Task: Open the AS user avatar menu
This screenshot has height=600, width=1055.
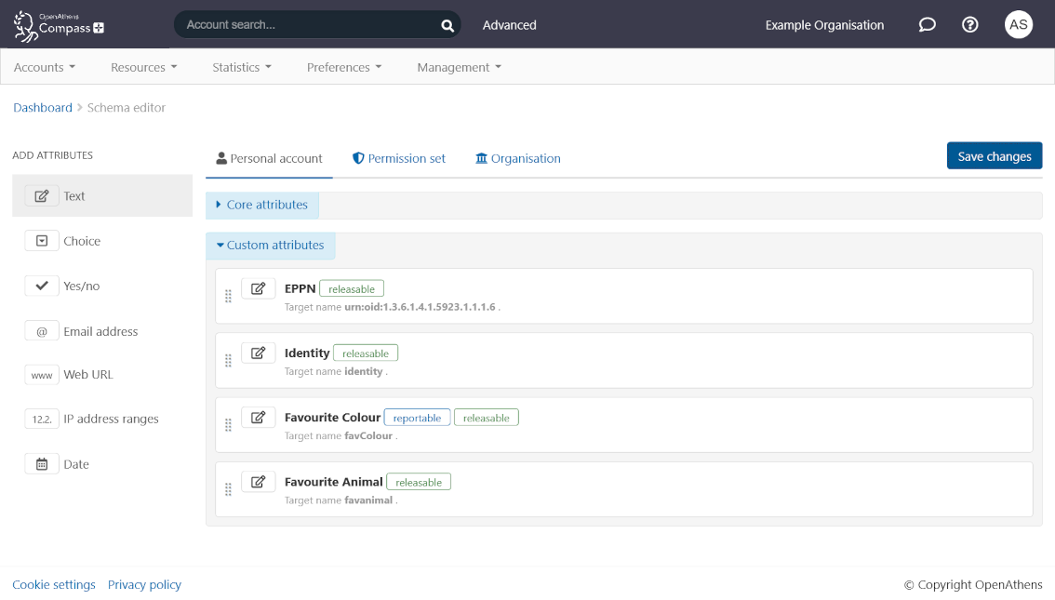Action: coord(1019,25)
